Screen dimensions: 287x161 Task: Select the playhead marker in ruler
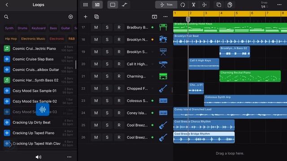coord(188,19)
